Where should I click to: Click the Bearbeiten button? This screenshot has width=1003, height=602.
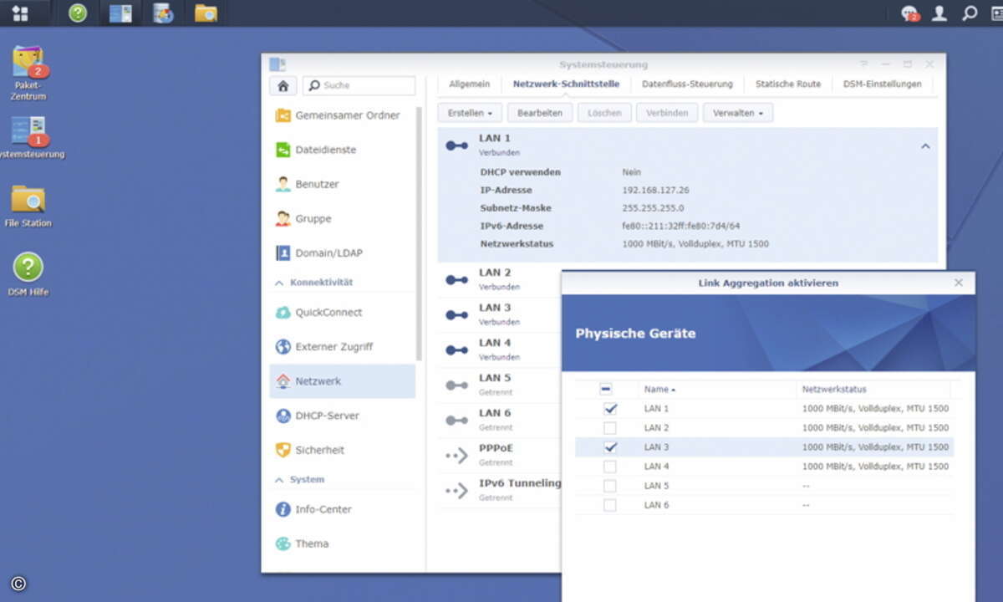click(x=540, y=113)
